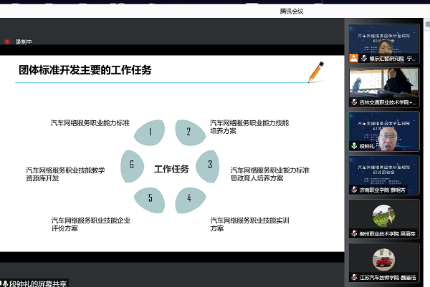Click the pencil icon on the slide
This screenshot has width=430, height=287.
(x=315, y=71)
